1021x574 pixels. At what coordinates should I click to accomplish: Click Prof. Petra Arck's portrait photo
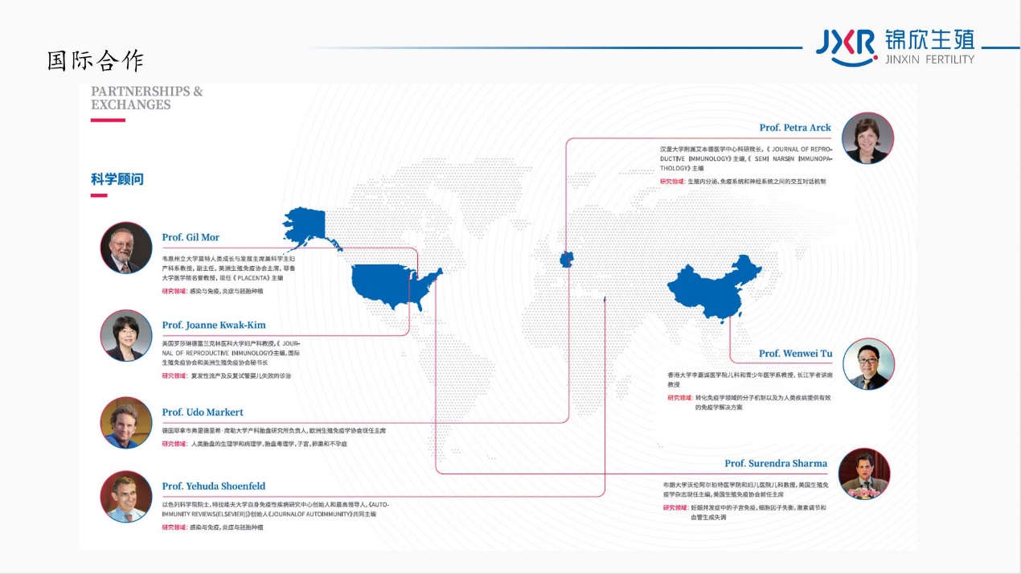click(x=868, y=138)
